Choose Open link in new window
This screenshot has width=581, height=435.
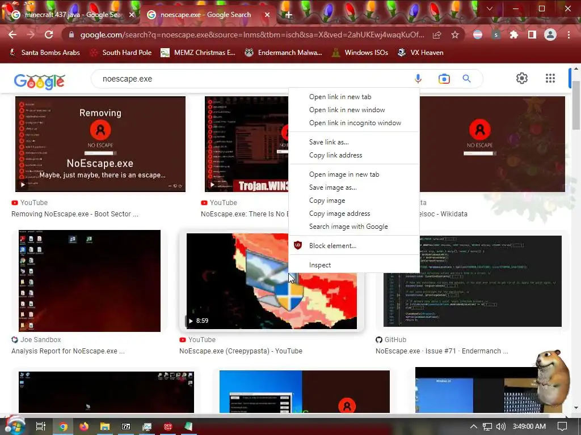(x=354, y=110)
